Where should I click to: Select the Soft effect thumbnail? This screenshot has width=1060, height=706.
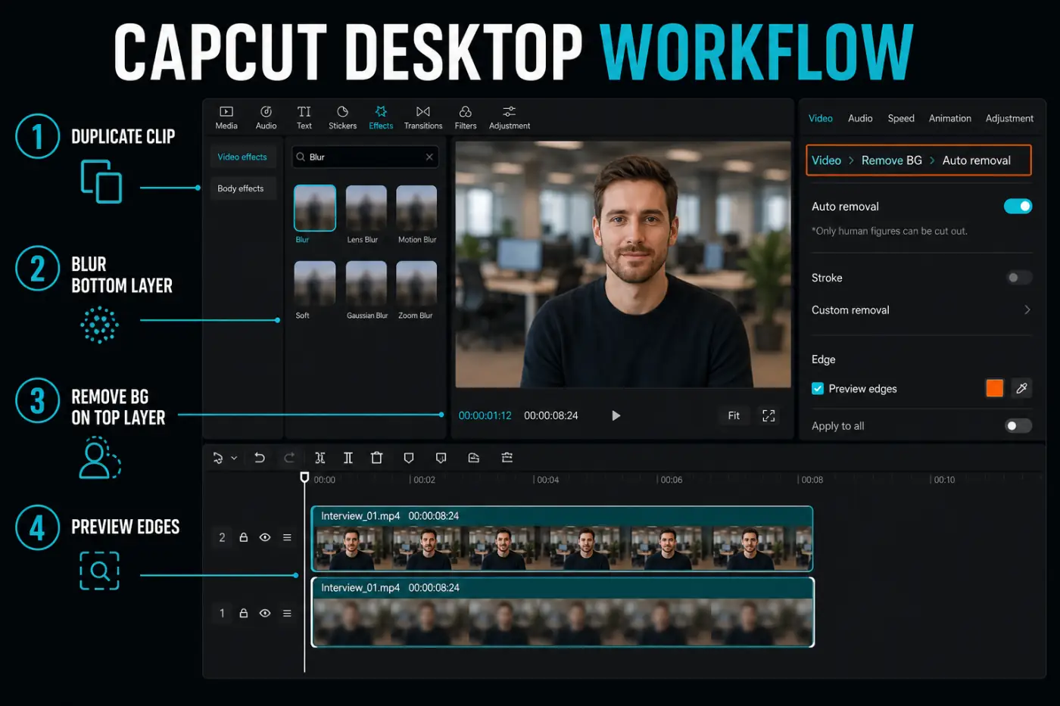pyautogui.click(x=314, y=284)
